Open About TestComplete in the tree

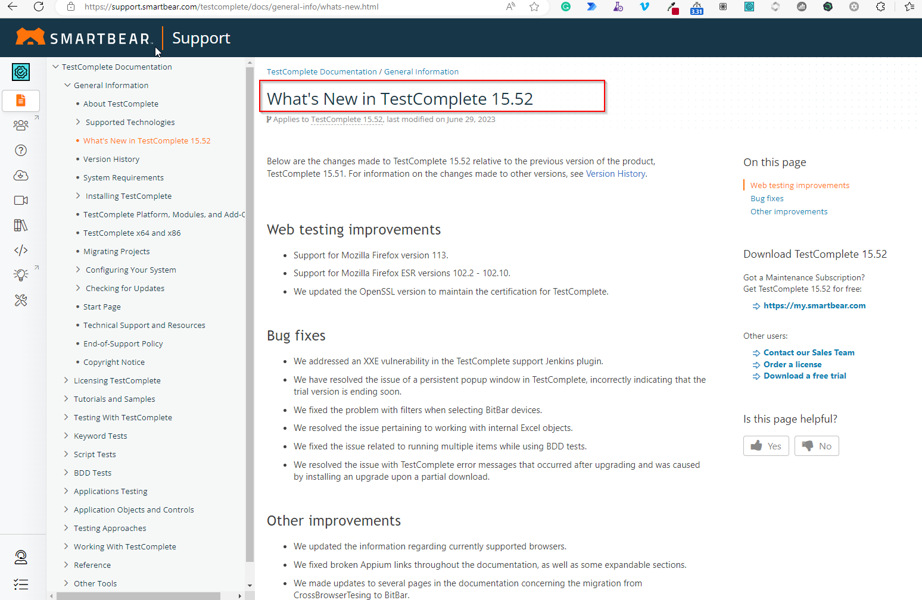coord(121,104)
